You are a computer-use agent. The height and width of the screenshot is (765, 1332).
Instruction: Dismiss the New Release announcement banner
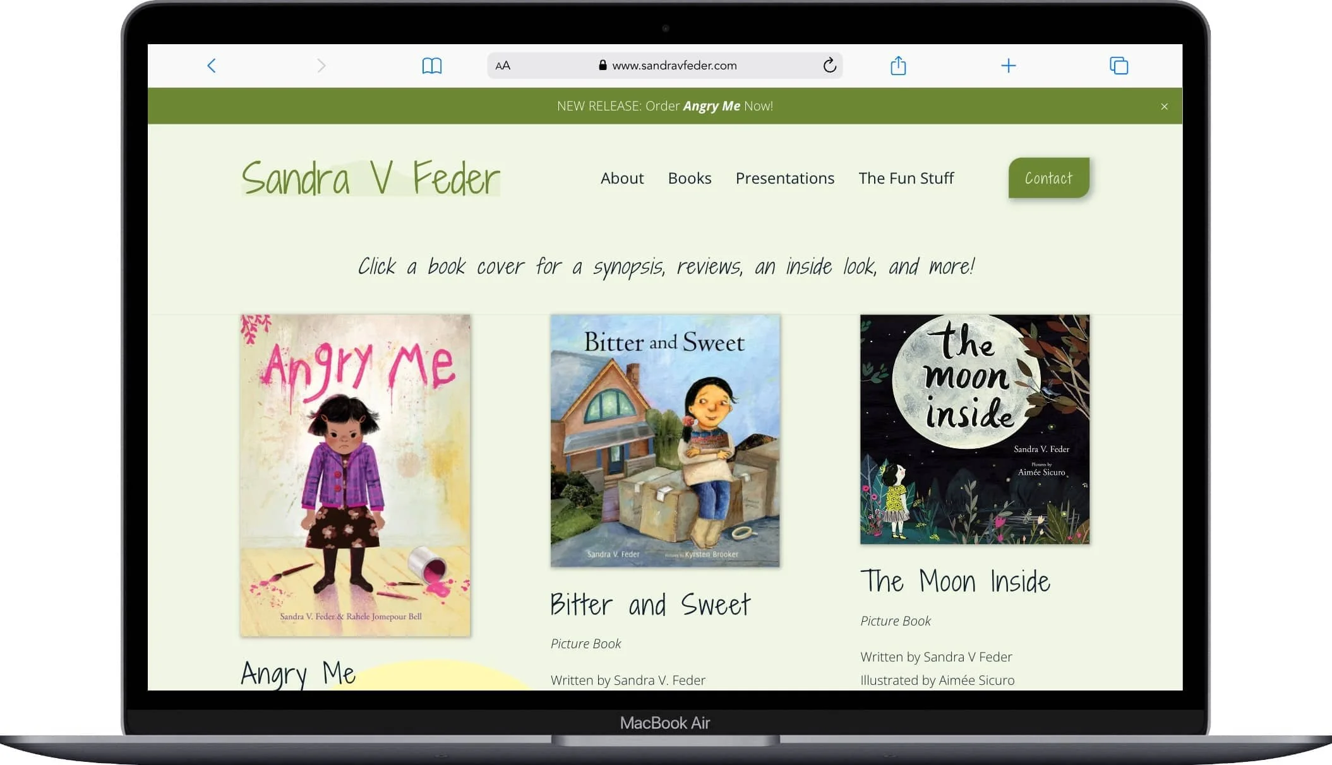[x=1164, y=107]
